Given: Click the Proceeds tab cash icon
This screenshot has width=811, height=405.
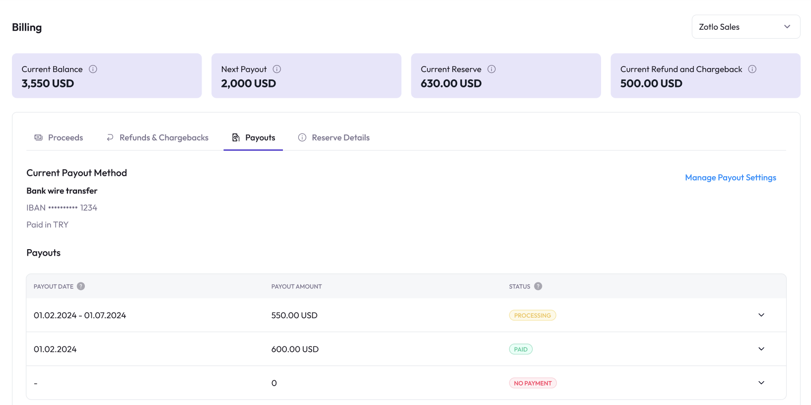Looking at the screenshot, I should tap(38, 137).
